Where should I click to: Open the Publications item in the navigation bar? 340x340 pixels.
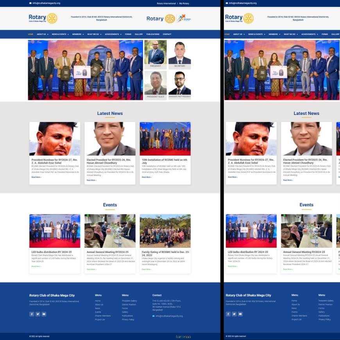click(x=152, y=34)
